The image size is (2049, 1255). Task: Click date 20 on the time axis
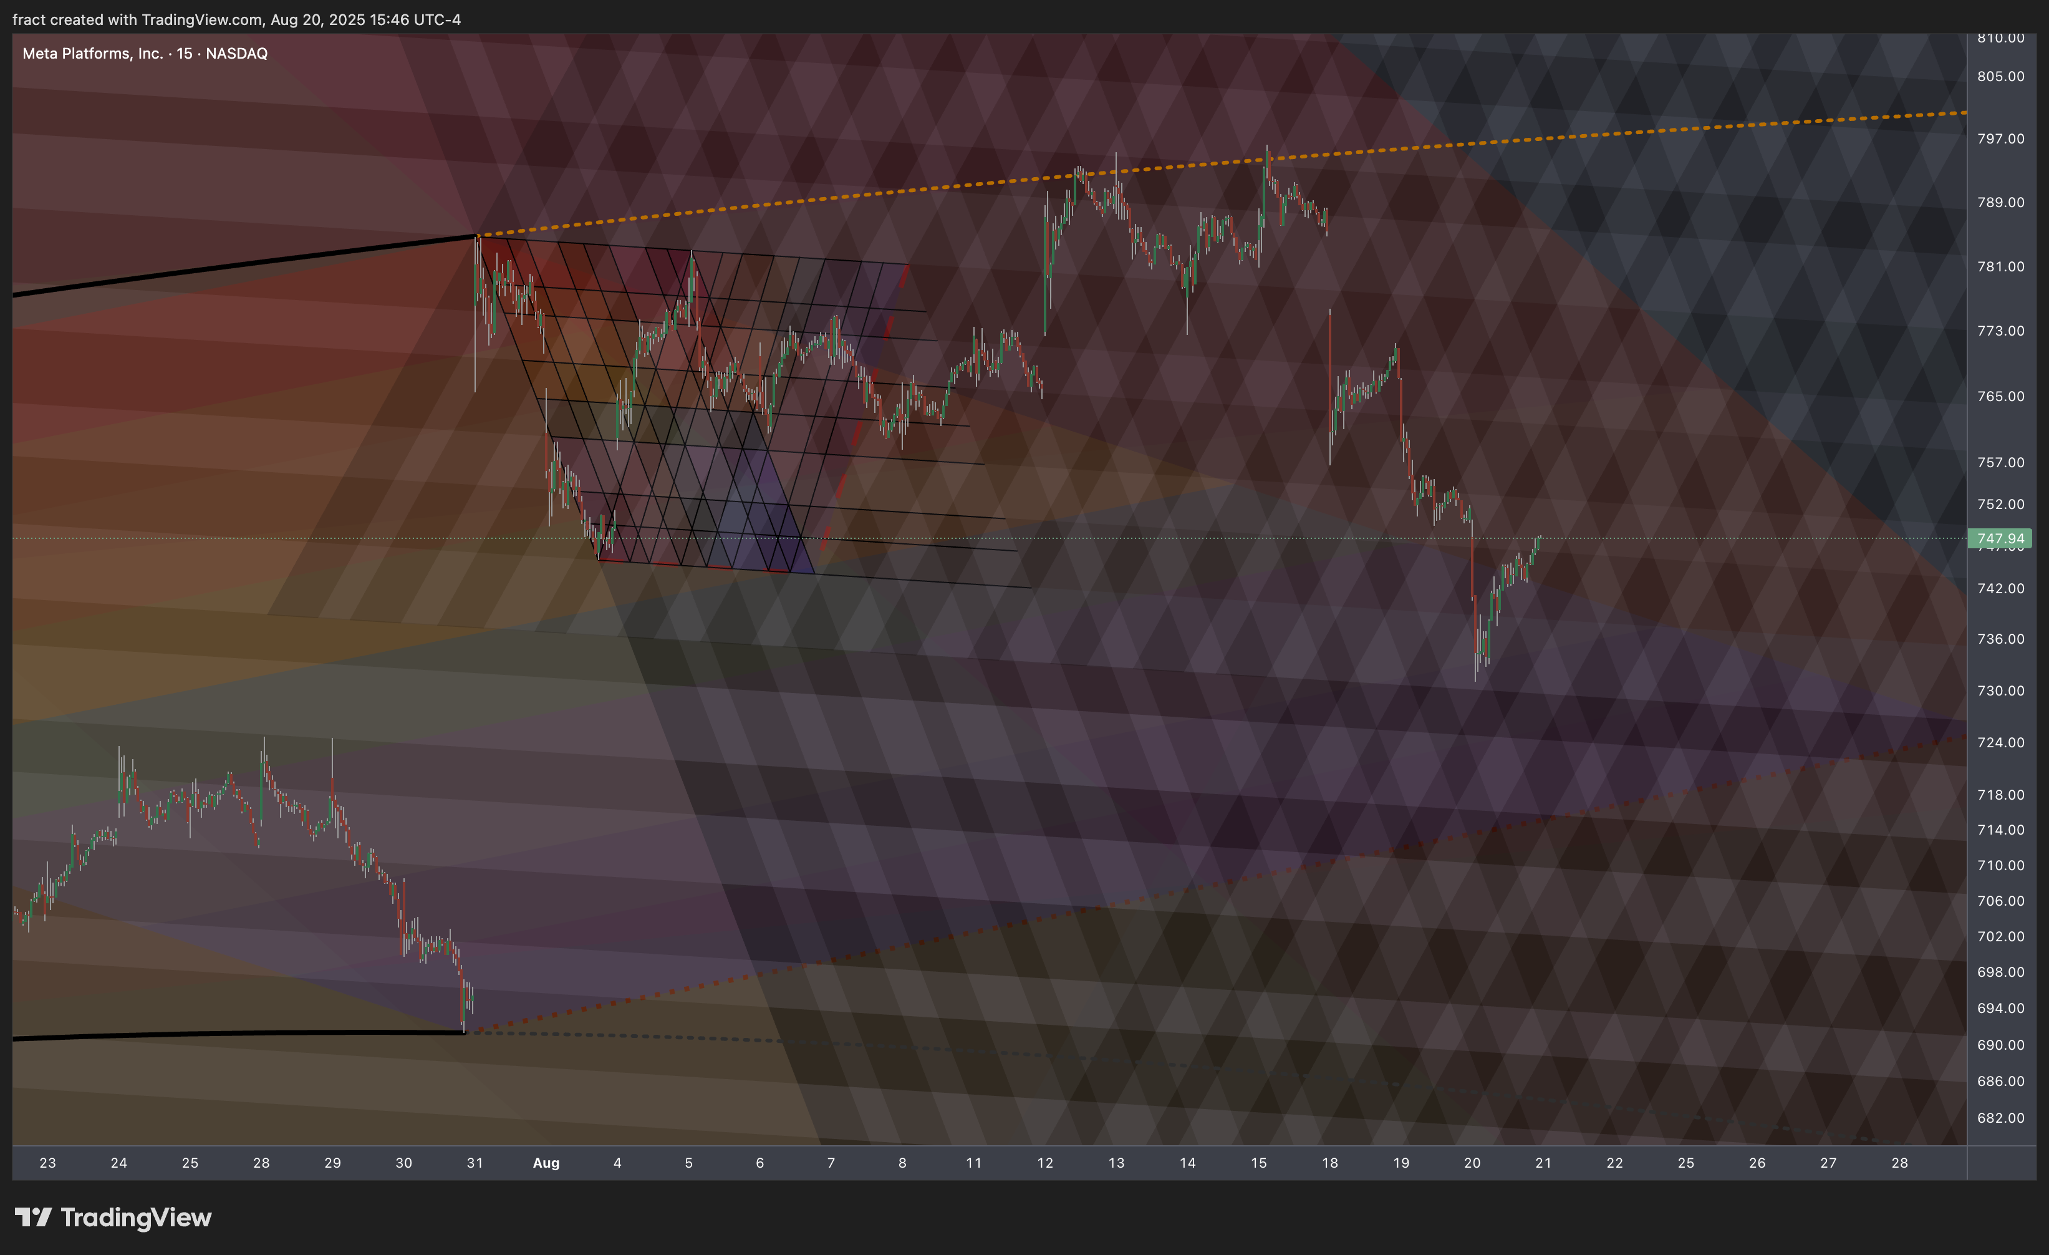(x=1473, y=1163)
